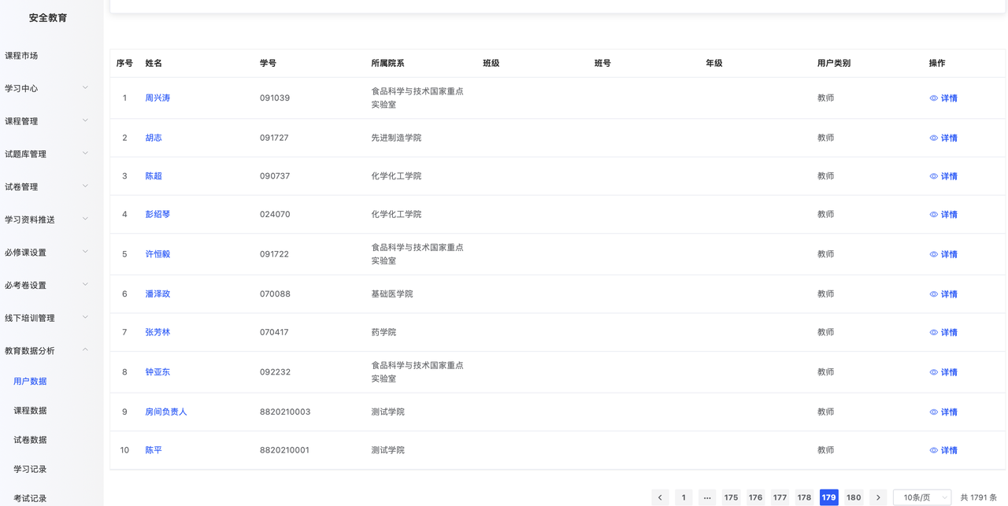
Task: Collapse the 教育数据分析 sidebar section
Action: 47,351
